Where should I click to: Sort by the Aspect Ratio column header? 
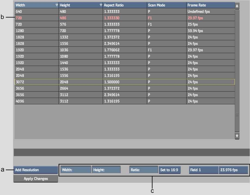(125, 5)
